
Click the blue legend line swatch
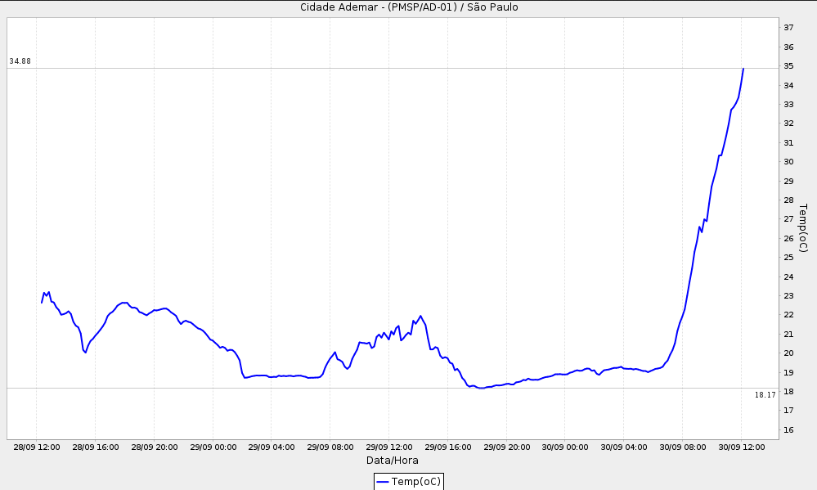coord(383,482)
